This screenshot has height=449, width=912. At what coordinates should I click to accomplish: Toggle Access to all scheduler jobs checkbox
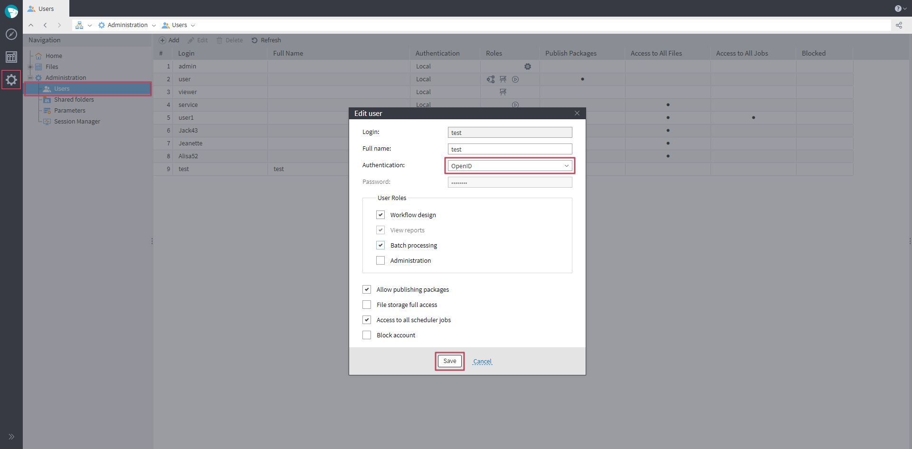(x=367, y=320)
